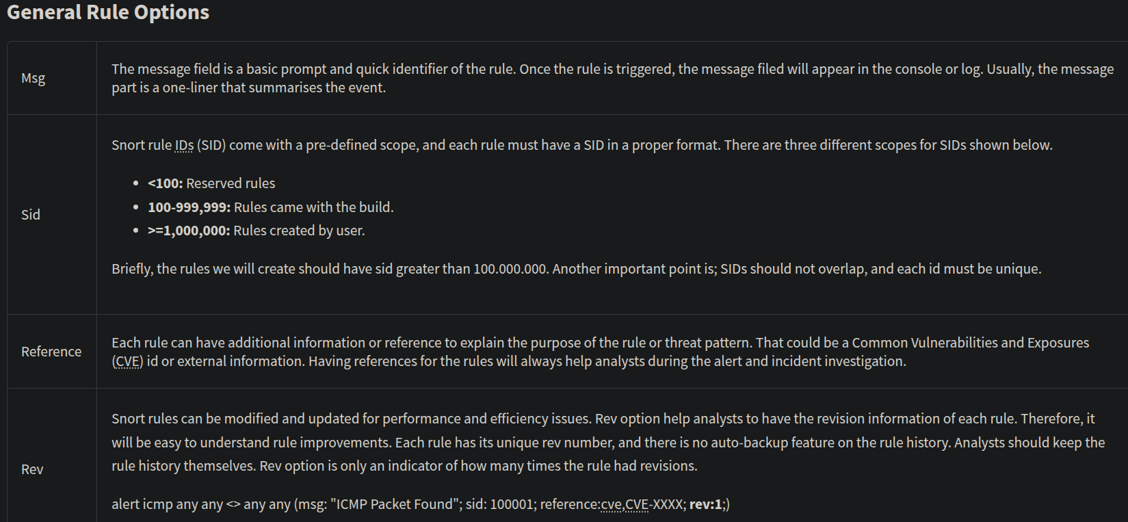Click the underlined (CVE) abbreviation in Reference row
Screen dimensions: 1128x522
[x=127, y=361]
